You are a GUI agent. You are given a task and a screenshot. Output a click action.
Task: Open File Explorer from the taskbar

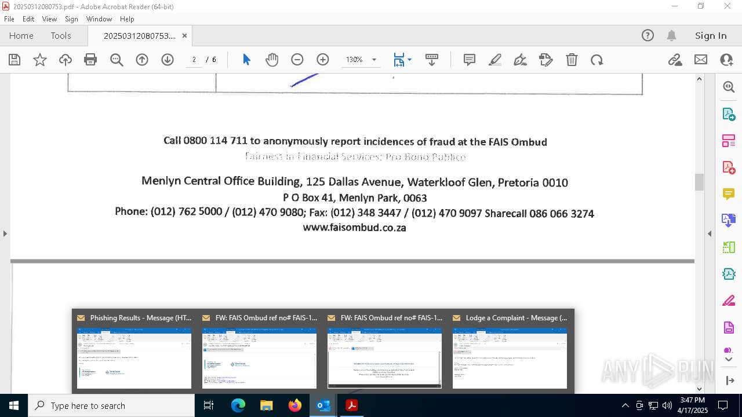[267, 405]
